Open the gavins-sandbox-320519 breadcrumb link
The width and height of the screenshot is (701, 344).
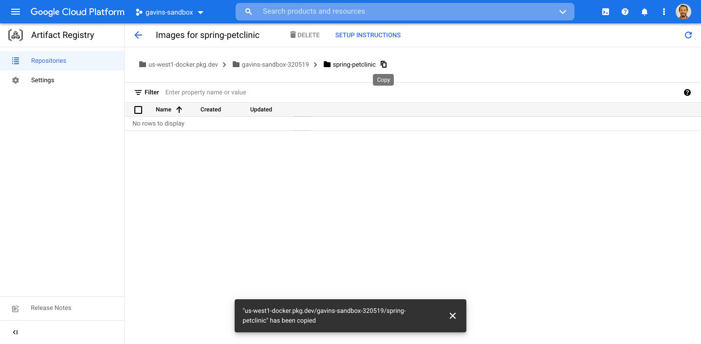pyautogui.click(x=275, y=65)
